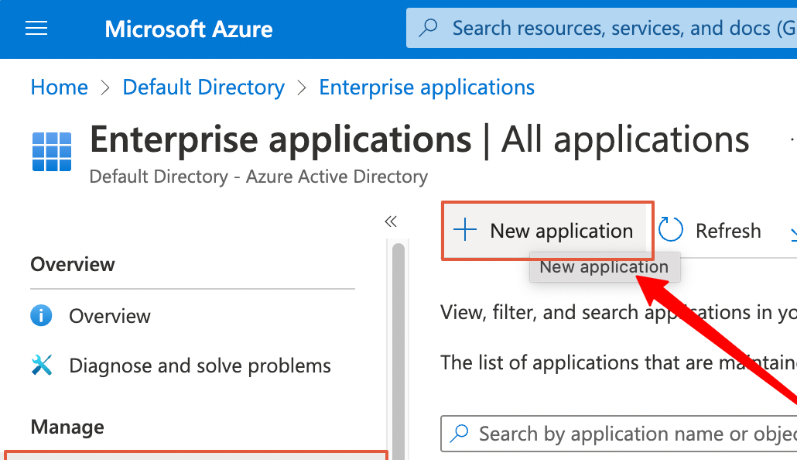Click the Enterprise applications grid icon
Image resolution: width=797 pixels, height=460 pixels.
[x=52, y=152]
